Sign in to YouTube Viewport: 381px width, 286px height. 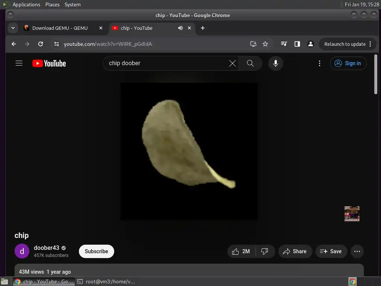(x=348, y=63)
